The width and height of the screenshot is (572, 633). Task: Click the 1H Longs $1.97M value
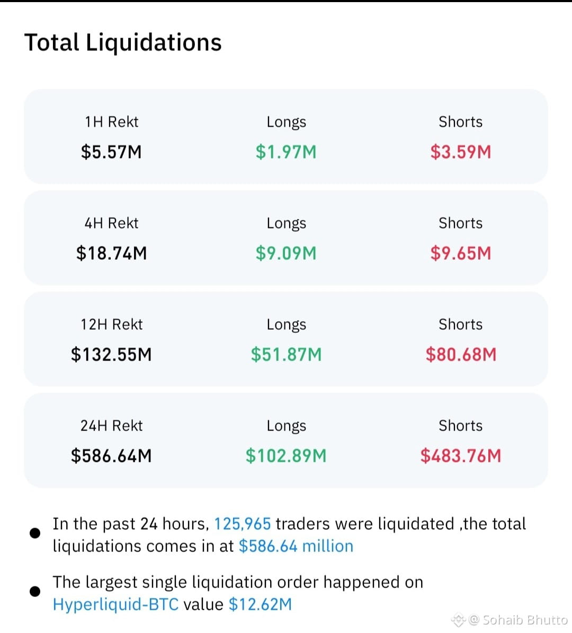coord(286,152)
